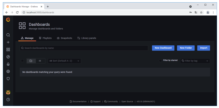Open the Help question mark icon
Screen dimensions: 219x108
(8, 100)
